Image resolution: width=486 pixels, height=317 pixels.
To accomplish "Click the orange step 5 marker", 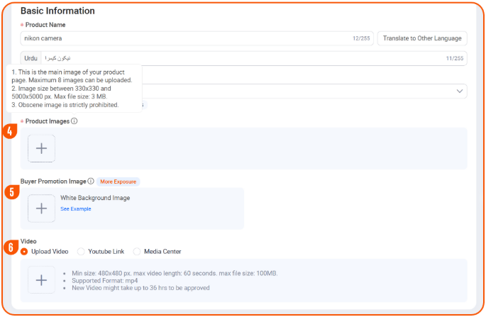I will pos(10,192).
